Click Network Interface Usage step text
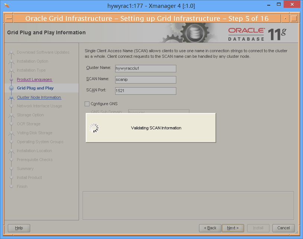This screenshot has width=303, height=239. pos(40,106)
